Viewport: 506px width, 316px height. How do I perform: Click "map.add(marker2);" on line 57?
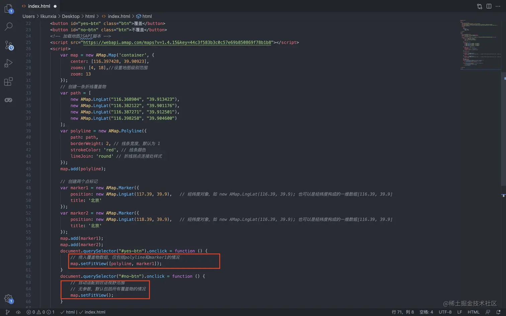coord(82,245)
